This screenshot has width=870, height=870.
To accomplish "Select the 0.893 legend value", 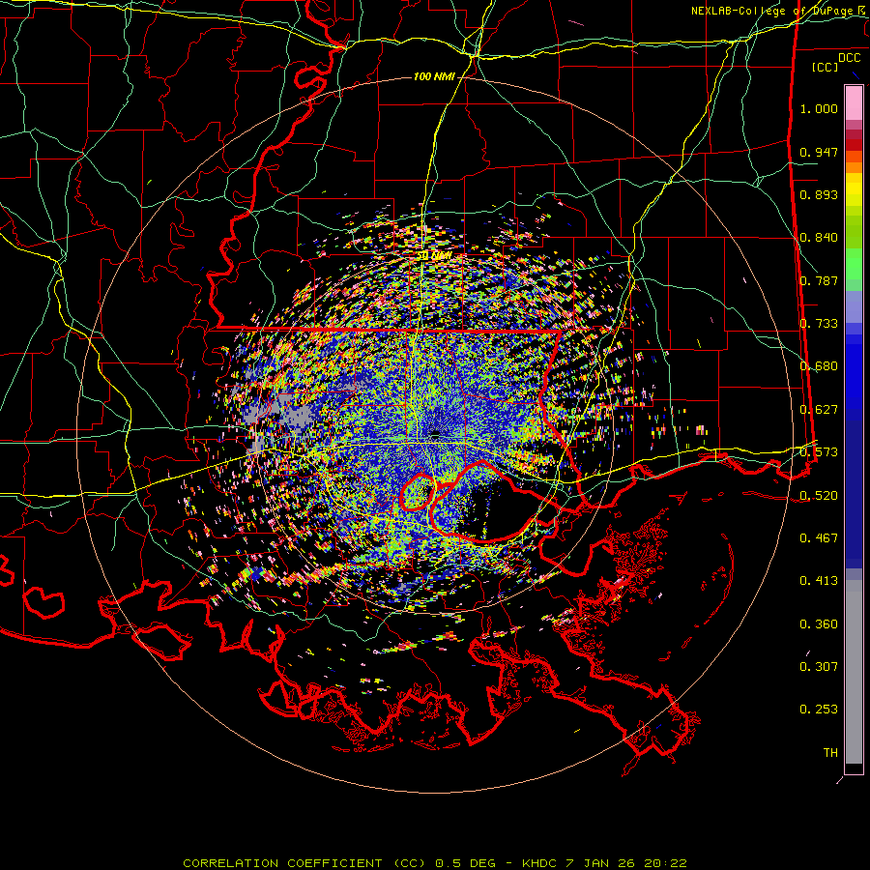I will tap(819, 194).
